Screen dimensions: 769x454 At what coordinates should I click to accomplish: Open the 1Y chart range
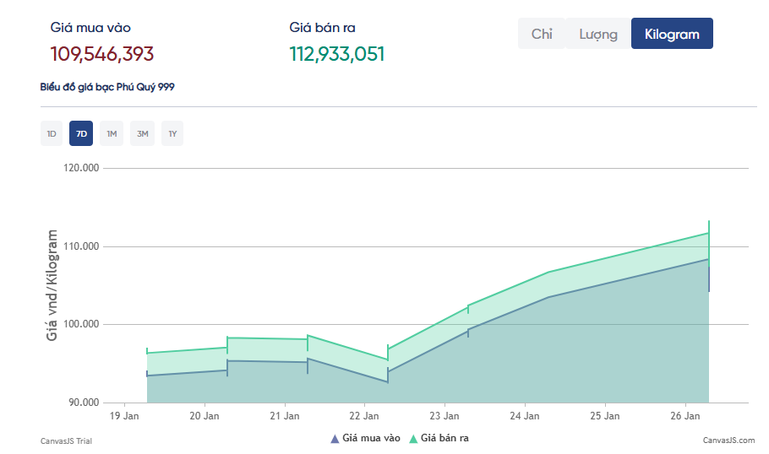pyautogui.click(x=172, y=133)
